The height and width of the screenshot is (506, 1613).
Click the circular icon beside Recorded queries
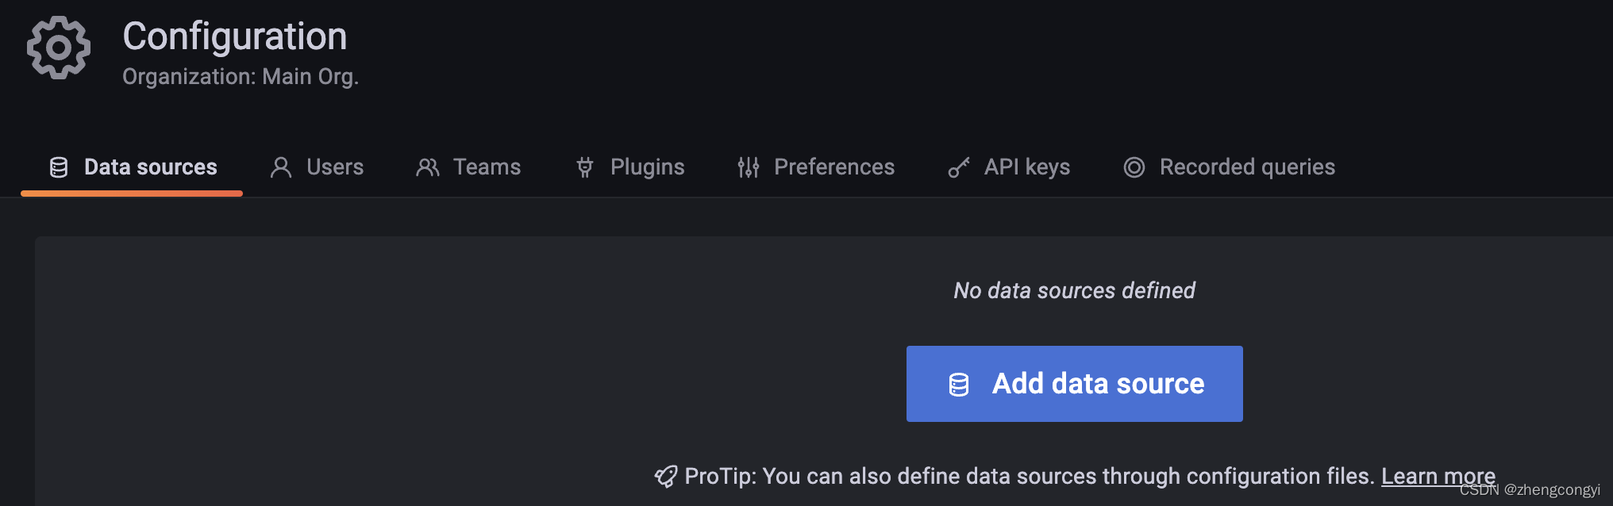tap(1134, 167)
